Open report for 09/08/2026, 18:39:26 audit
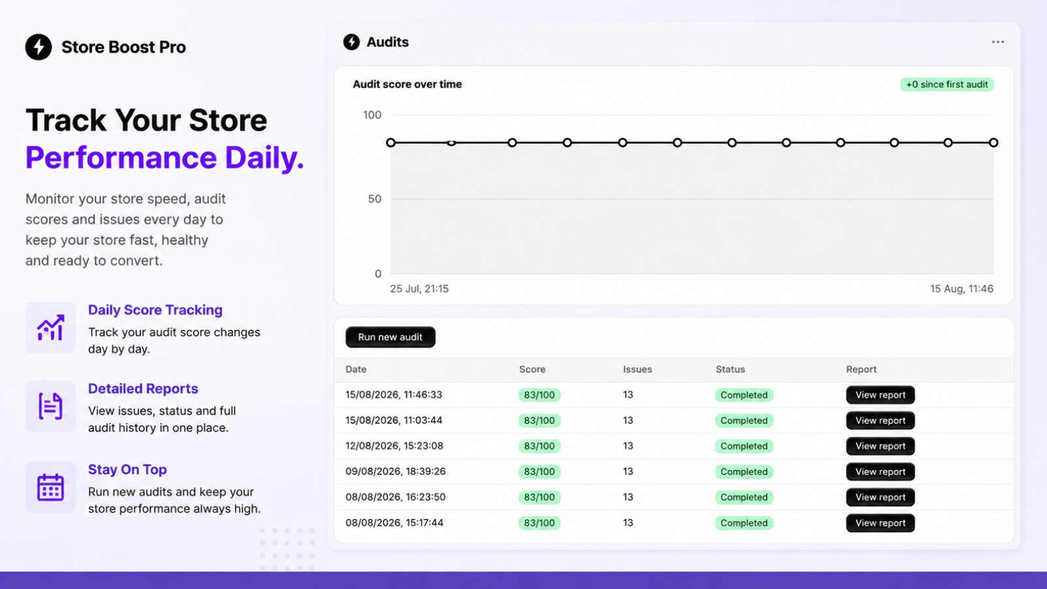1047x589 pixels. (880, 472)
